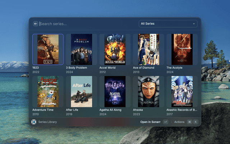Select the 1923 series poster
230x144 pixels.
tap(48, 49)
